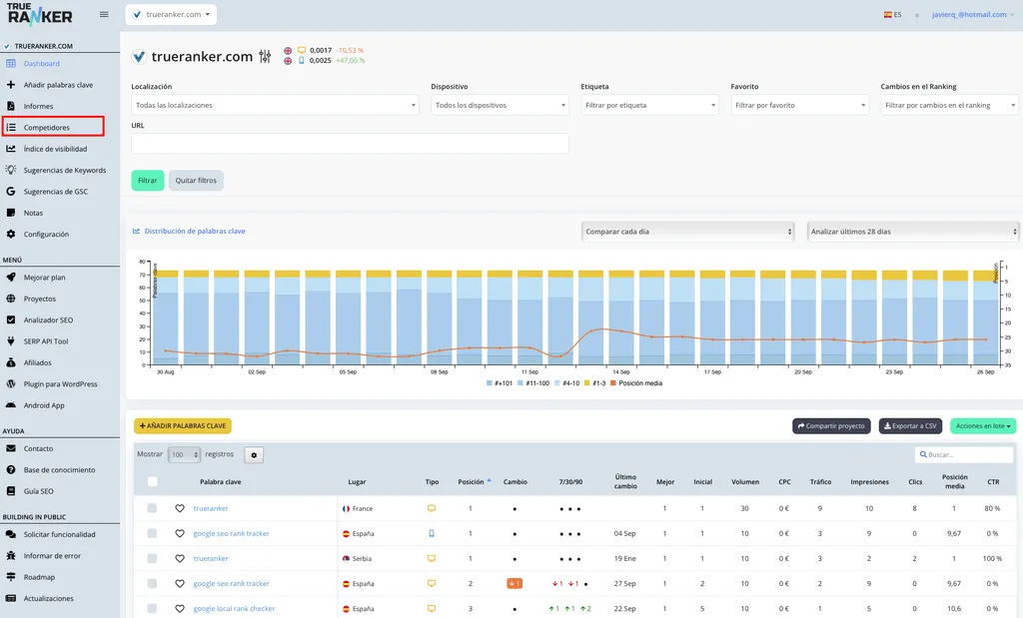This screenshot has height=618, width=1023.
Task: Click the Buscar search input field
Action: tap(964, 454)
